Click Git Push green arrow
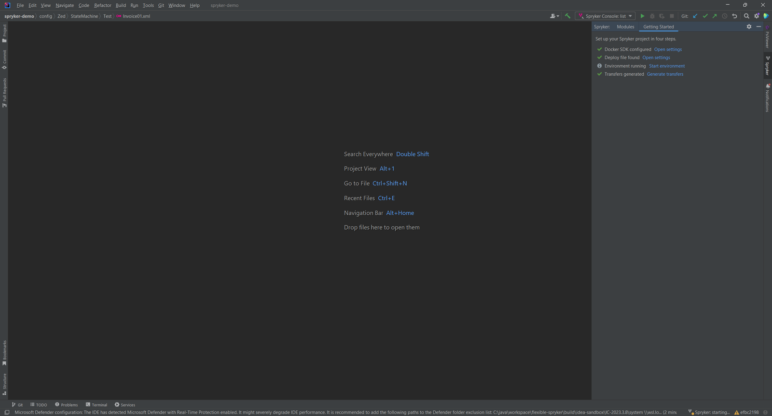 [715, 16]
